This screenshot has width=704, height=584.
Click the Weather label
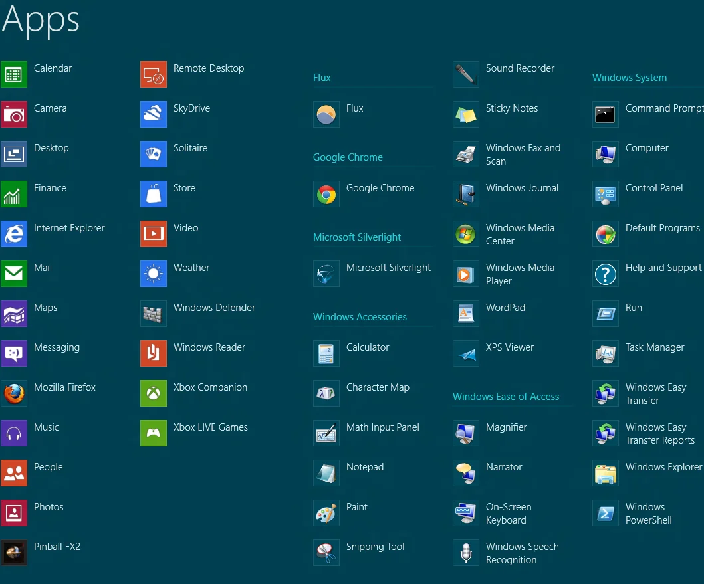click(x=191, y=268)
